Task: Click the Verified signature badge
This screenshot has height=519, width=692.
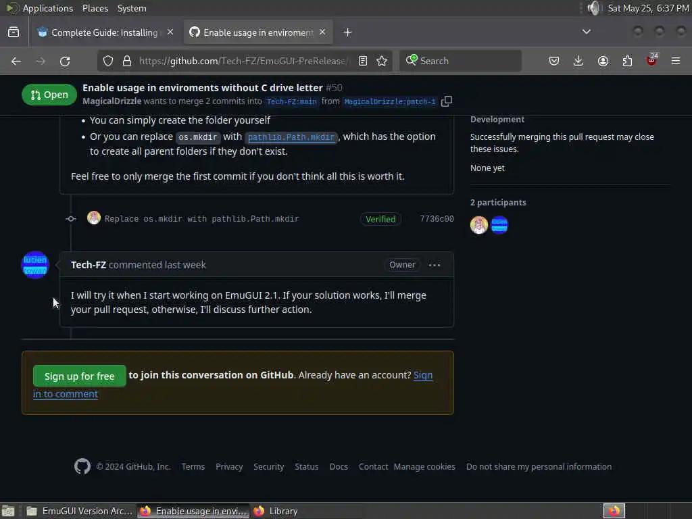Action: tap(380, 219)
